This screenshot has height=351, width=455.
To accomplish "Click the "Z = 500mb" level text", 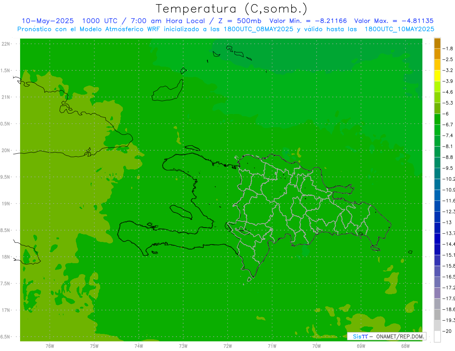I will (240, 21).
